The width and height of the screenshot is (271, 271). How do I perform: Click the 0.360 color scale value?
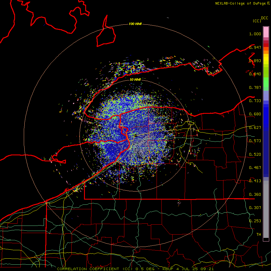[x=255, y=195]
